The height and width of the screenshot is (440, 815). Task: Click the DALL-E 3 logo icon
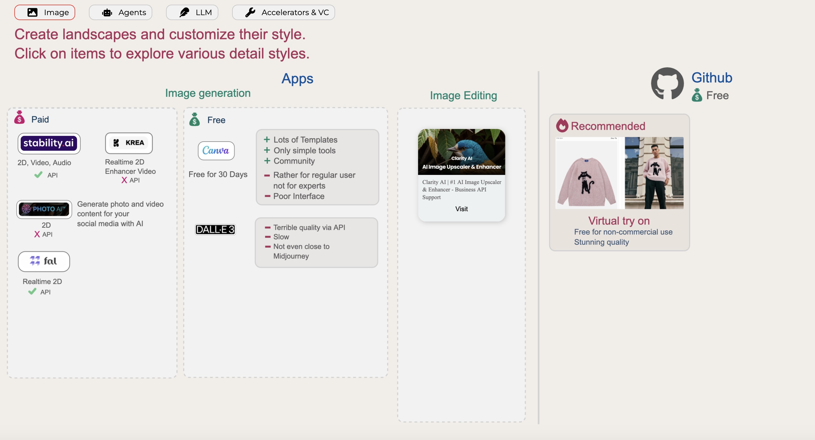pos(215,228)
